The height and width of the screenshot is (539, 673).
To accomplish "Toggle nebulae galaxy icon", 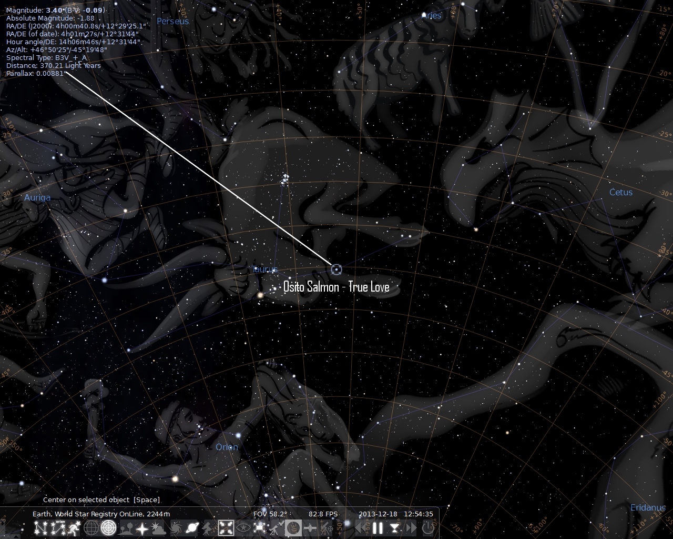I will click(175, 528).
